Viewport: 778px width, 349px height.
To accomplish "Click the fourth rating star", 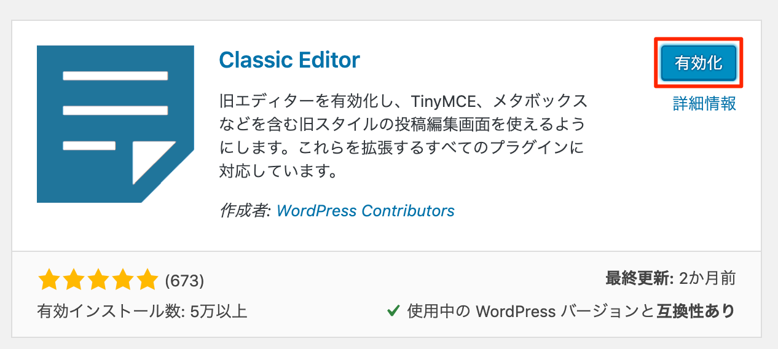I will 122,280.
